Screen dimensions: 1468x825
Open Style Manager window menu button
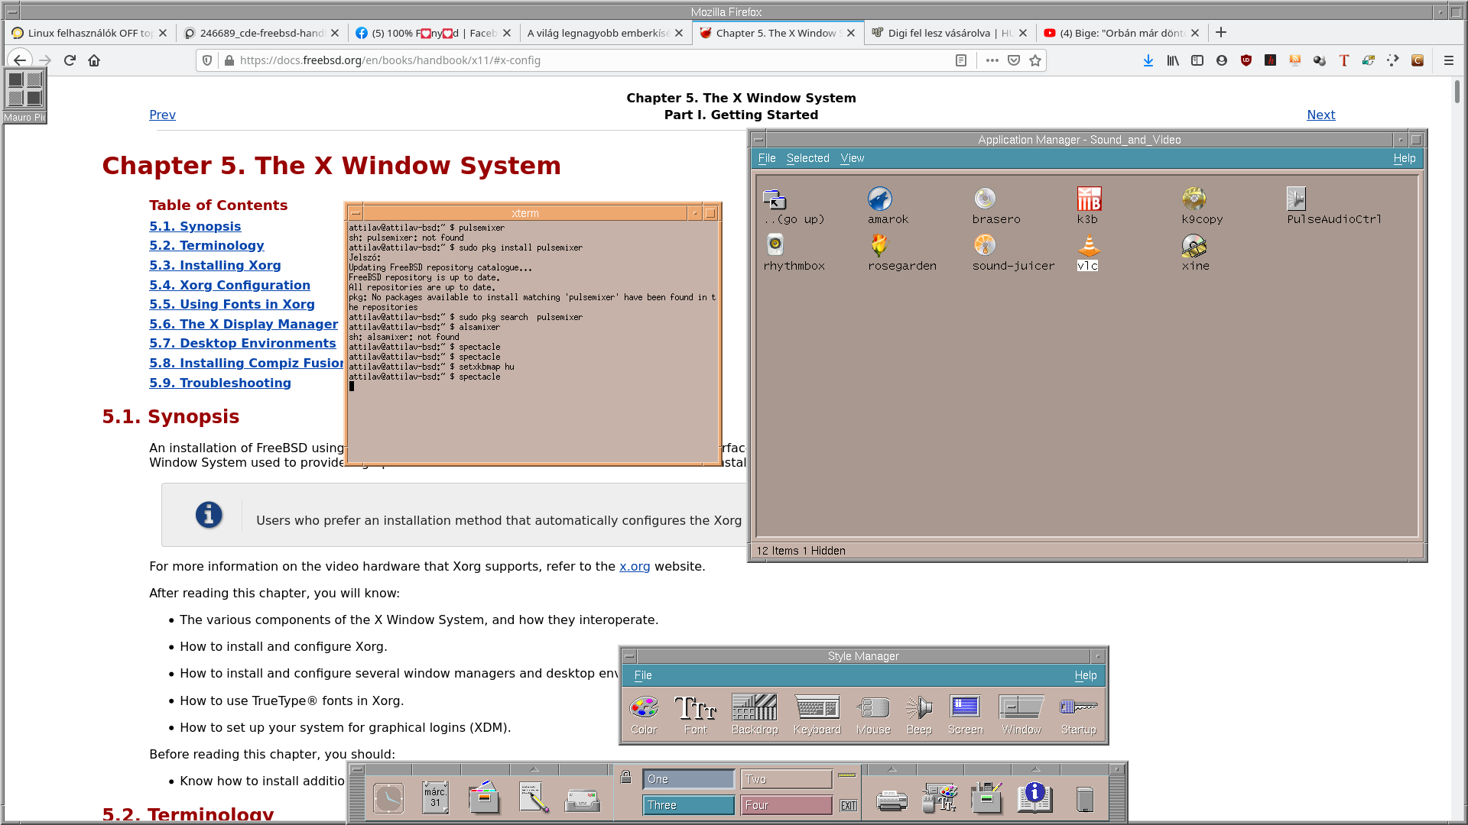[x=629, y=656]
